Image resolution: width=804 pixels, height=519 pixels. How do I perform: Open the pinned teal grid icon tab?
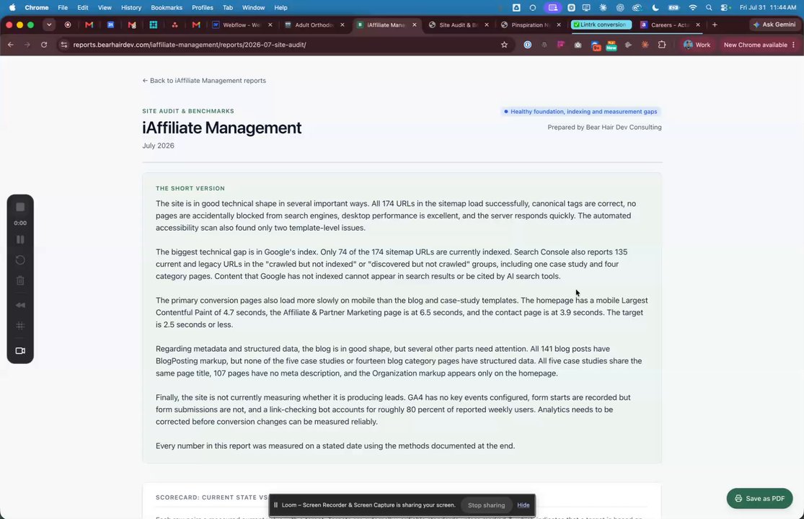pyautogui.click(x=153, y=25)
